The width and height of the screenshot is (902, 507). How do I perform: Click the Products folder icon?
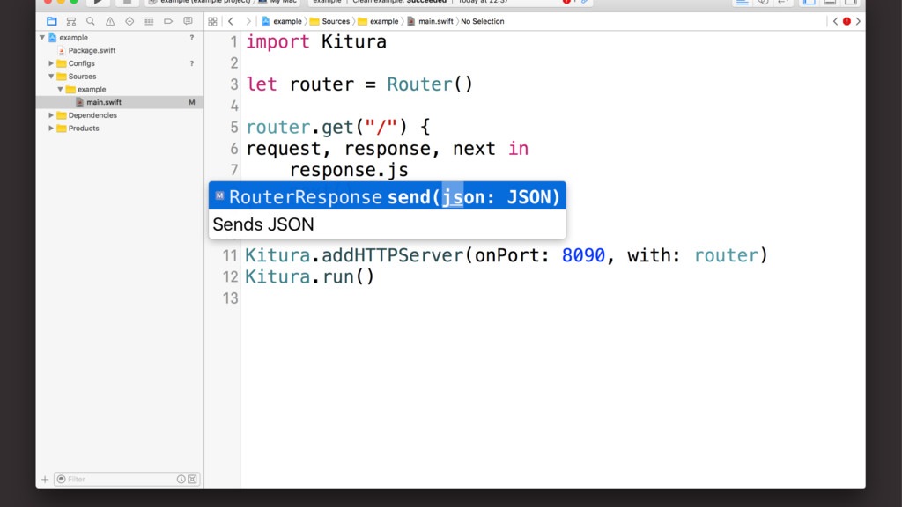click(x=62, y=129)
